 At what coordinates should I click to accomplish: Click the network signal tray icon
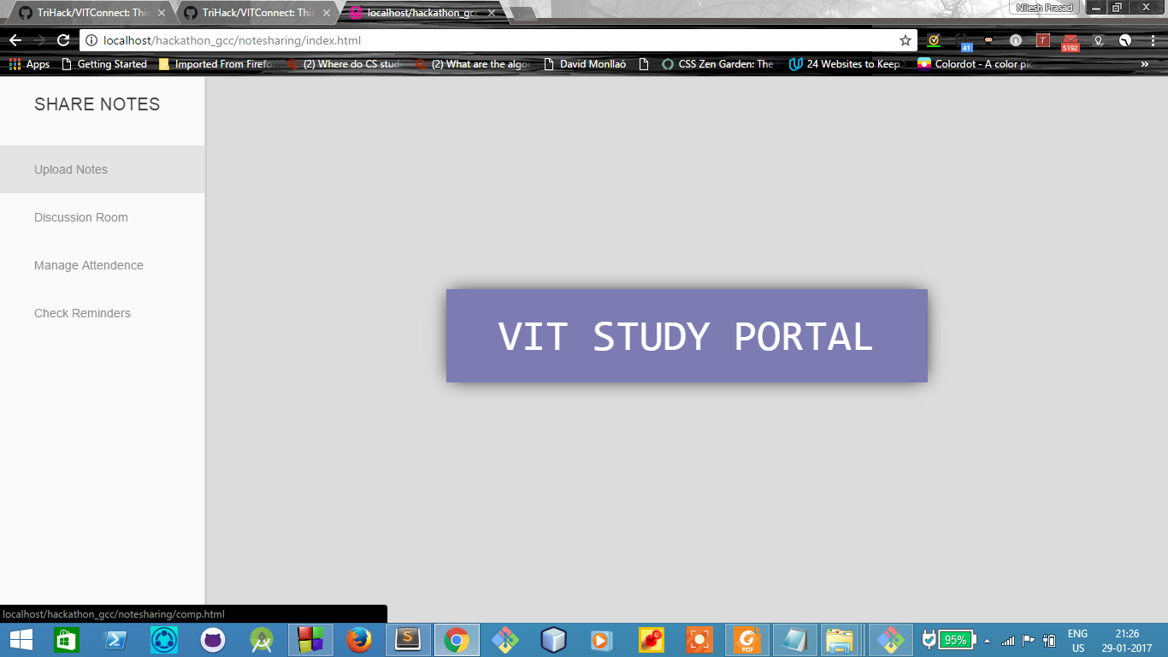pyautogui.click(x=1008, y=640)
